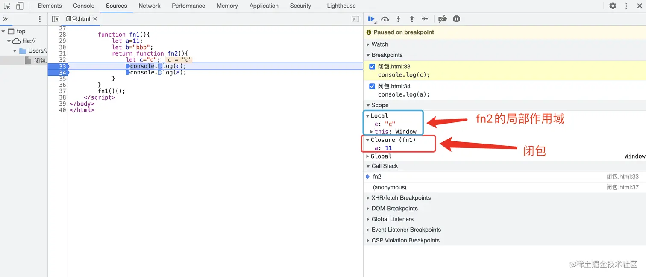Select the a: 11 closure variable

coord(383,148)
